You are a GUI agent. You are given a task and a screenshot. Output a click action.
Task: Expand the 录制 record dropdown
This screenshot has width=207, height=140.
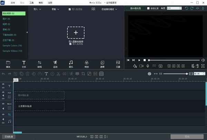pos(55,9)
